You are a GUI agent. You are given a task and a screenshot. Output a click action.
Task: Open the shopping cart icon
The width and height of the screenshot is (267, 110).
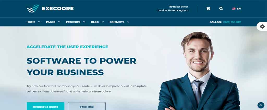coord(208,9)
